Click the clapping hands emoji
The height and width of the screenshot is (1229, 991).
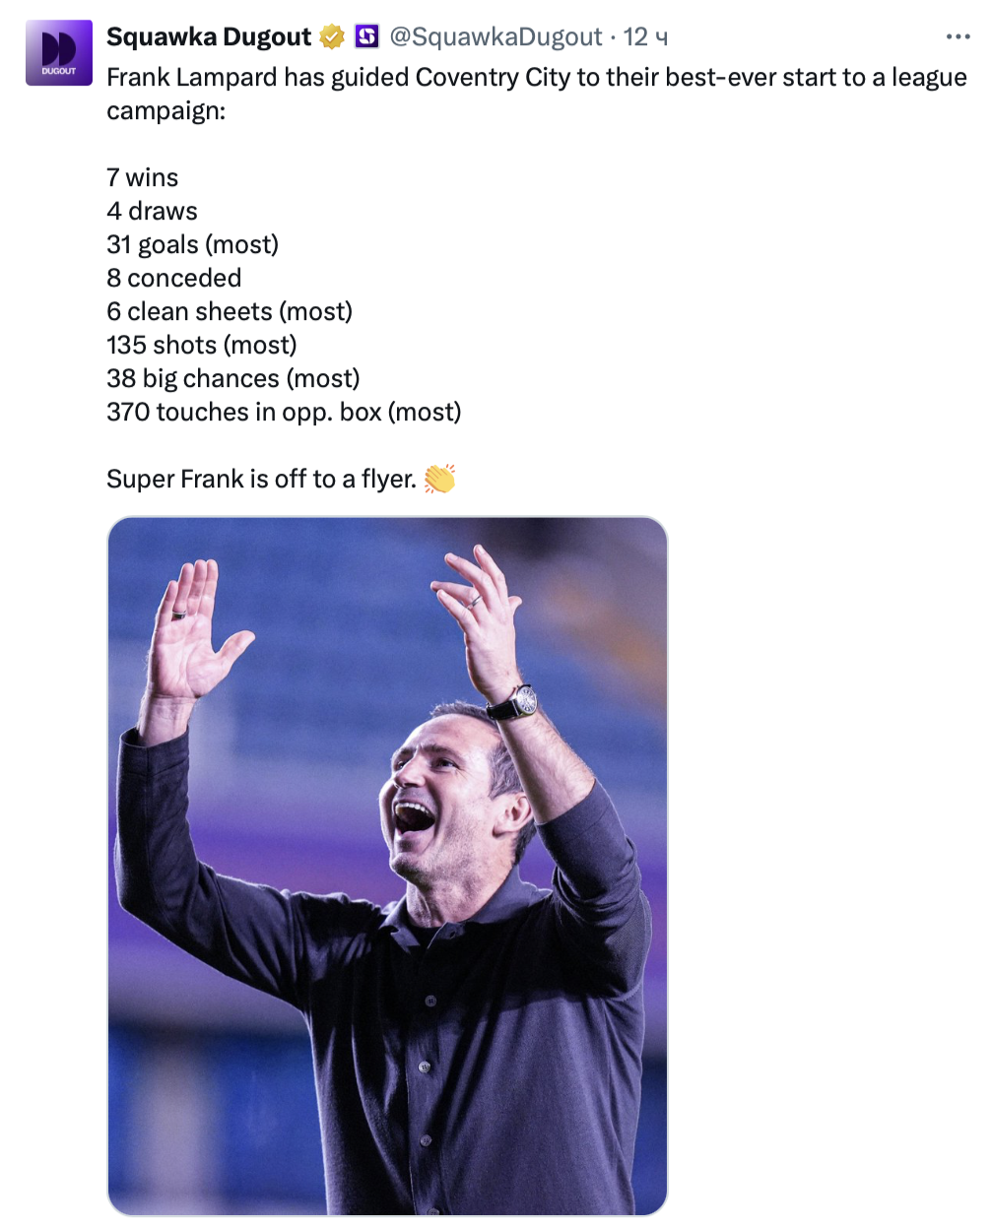point(439,479)
